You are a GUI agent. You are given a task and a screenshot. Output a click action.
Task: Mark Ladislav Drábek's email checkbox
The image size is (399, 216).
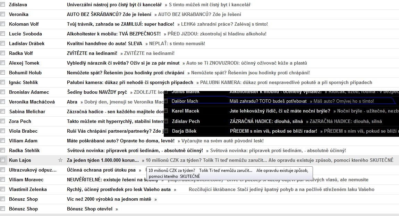point(2,43)
